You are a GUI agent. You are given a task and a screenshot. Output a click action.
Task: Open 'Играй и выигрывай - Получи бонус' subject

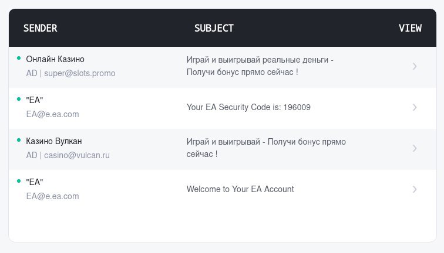coord(266,148)
